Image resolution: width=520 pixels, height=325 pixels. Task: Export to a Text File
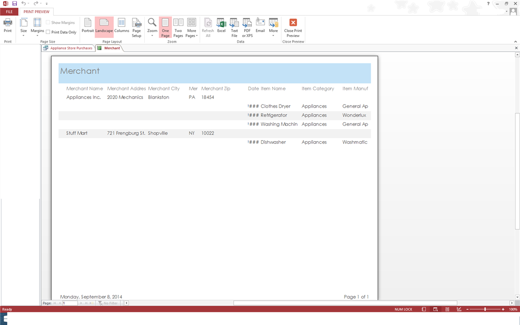pos(234,27)
